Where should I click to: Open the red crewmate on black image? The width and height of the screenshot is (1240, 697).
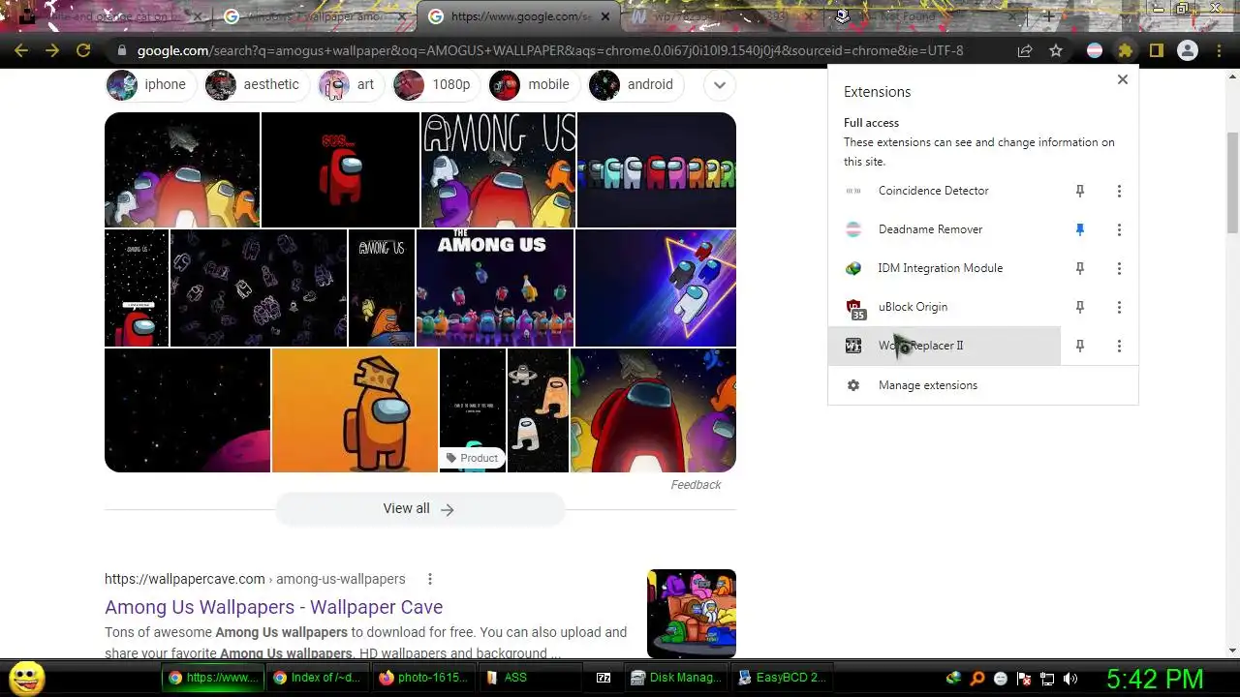tap(340, 169)
